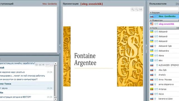Screen dimensions: 179x101
Task: Collapse the left panel via splitter arrow
Action: click(60, 45)
